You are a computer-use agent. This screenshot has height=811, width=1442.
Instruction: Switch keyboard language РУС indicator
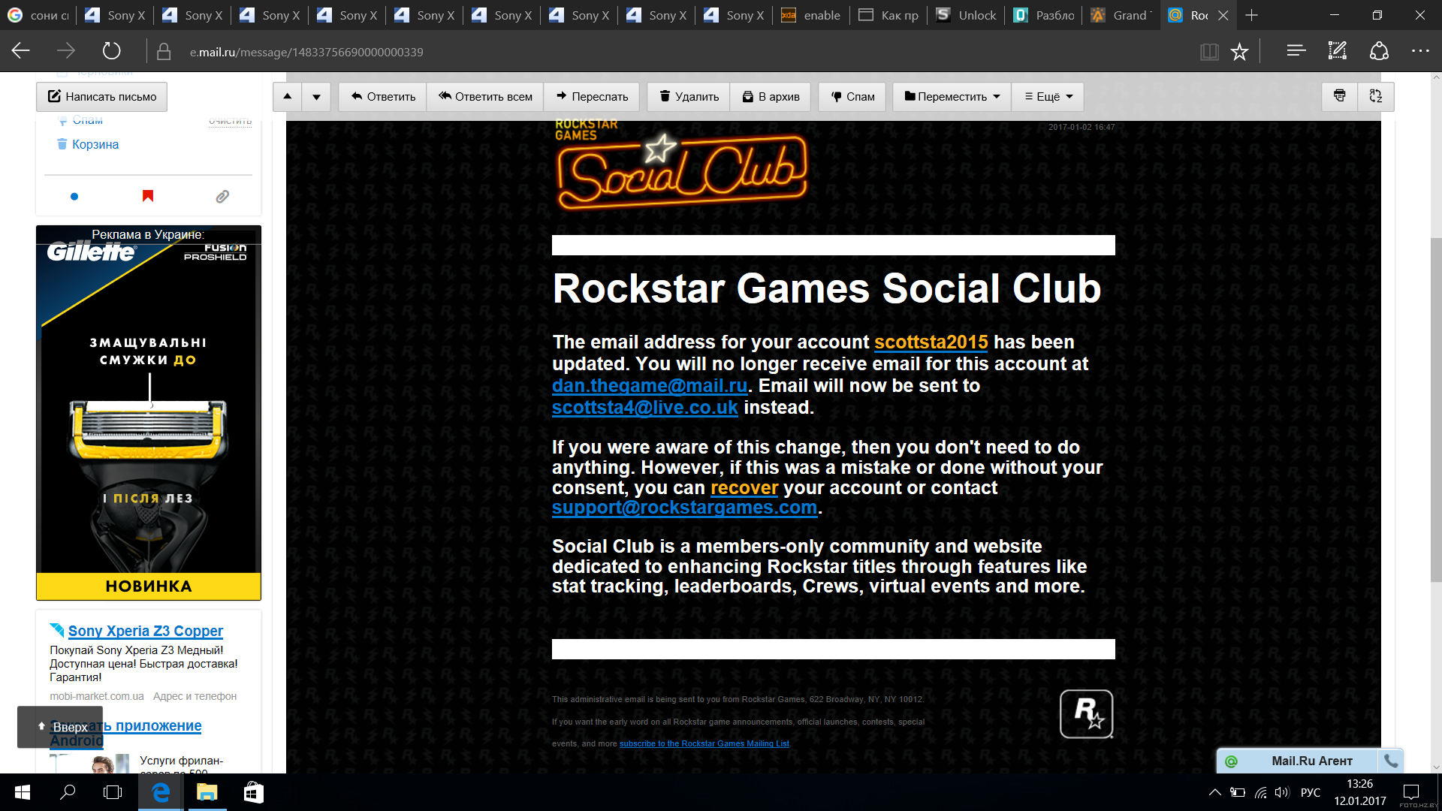[1311, 792]
